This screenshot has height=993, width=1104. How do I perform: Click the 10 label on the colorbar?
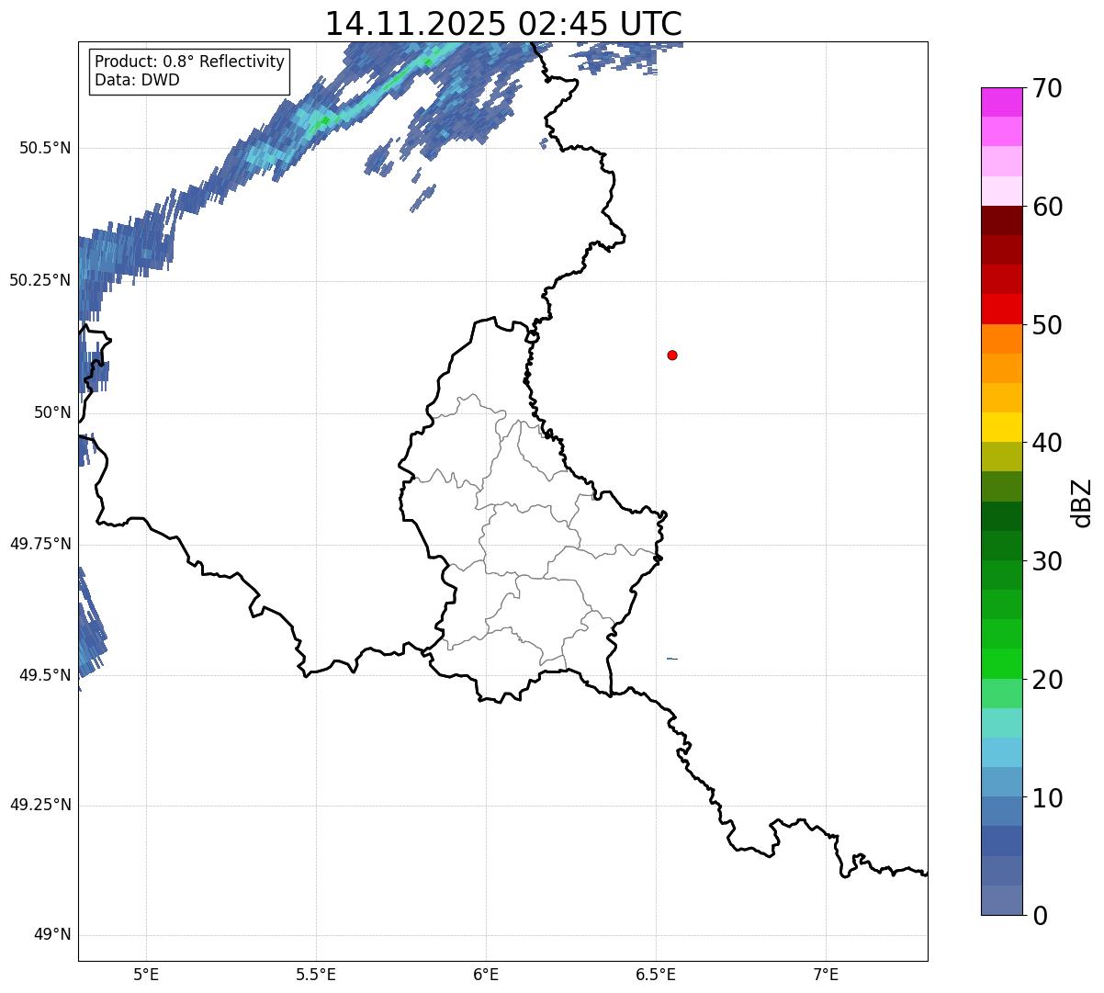coord(1047,798)
